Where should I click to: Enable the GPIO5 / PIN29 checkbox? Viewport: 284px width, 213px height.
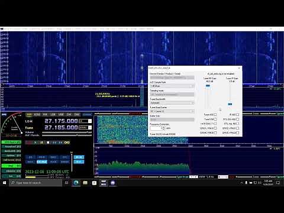pyautogui.click(x=238, y=133)
